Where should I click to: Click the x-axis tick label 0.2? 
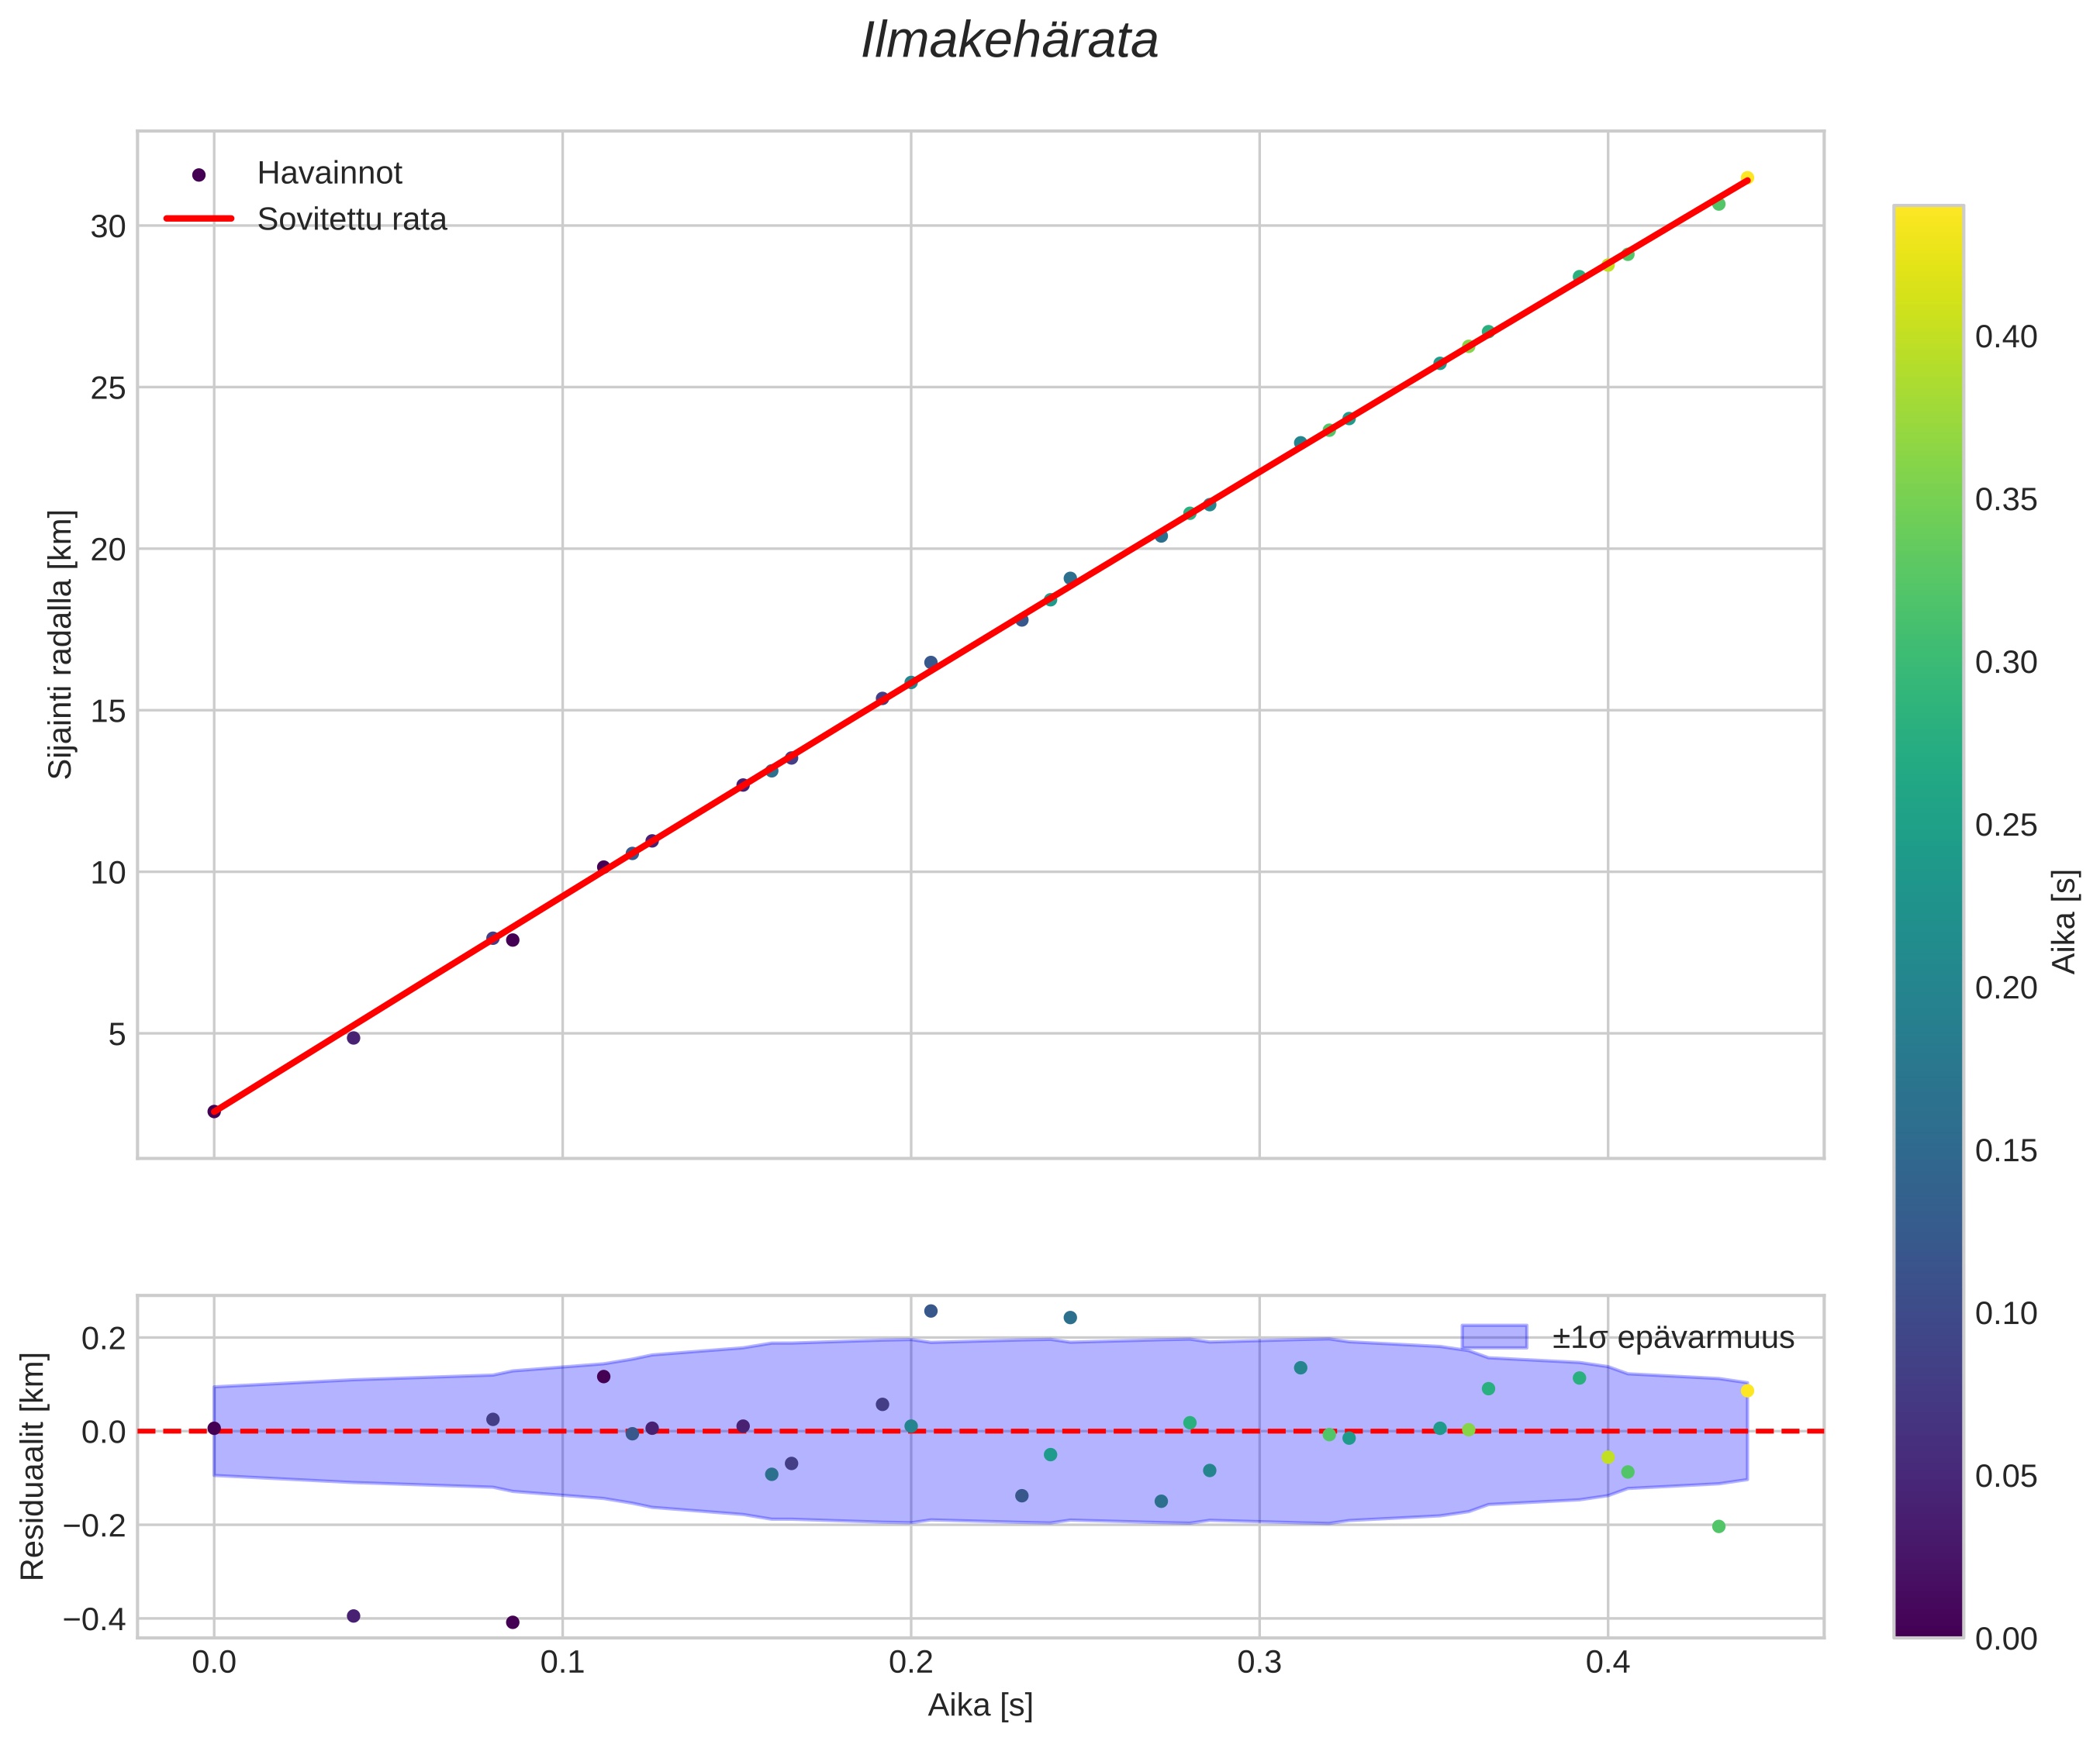click(910, 1662)
